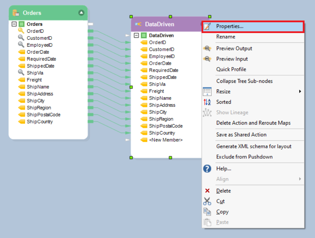Screen dimensions: 315x238
Task: Click the Sorted A-Z icon
Action: pyautogui.click(x=207, y=102)
